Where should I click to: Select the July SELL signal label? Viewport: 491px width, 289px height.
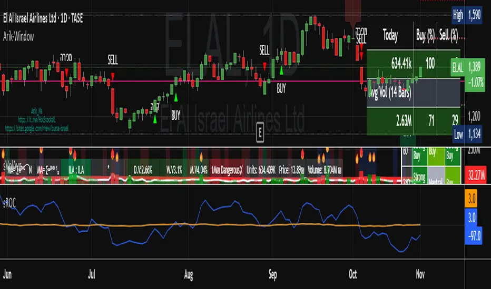[113, 60]
